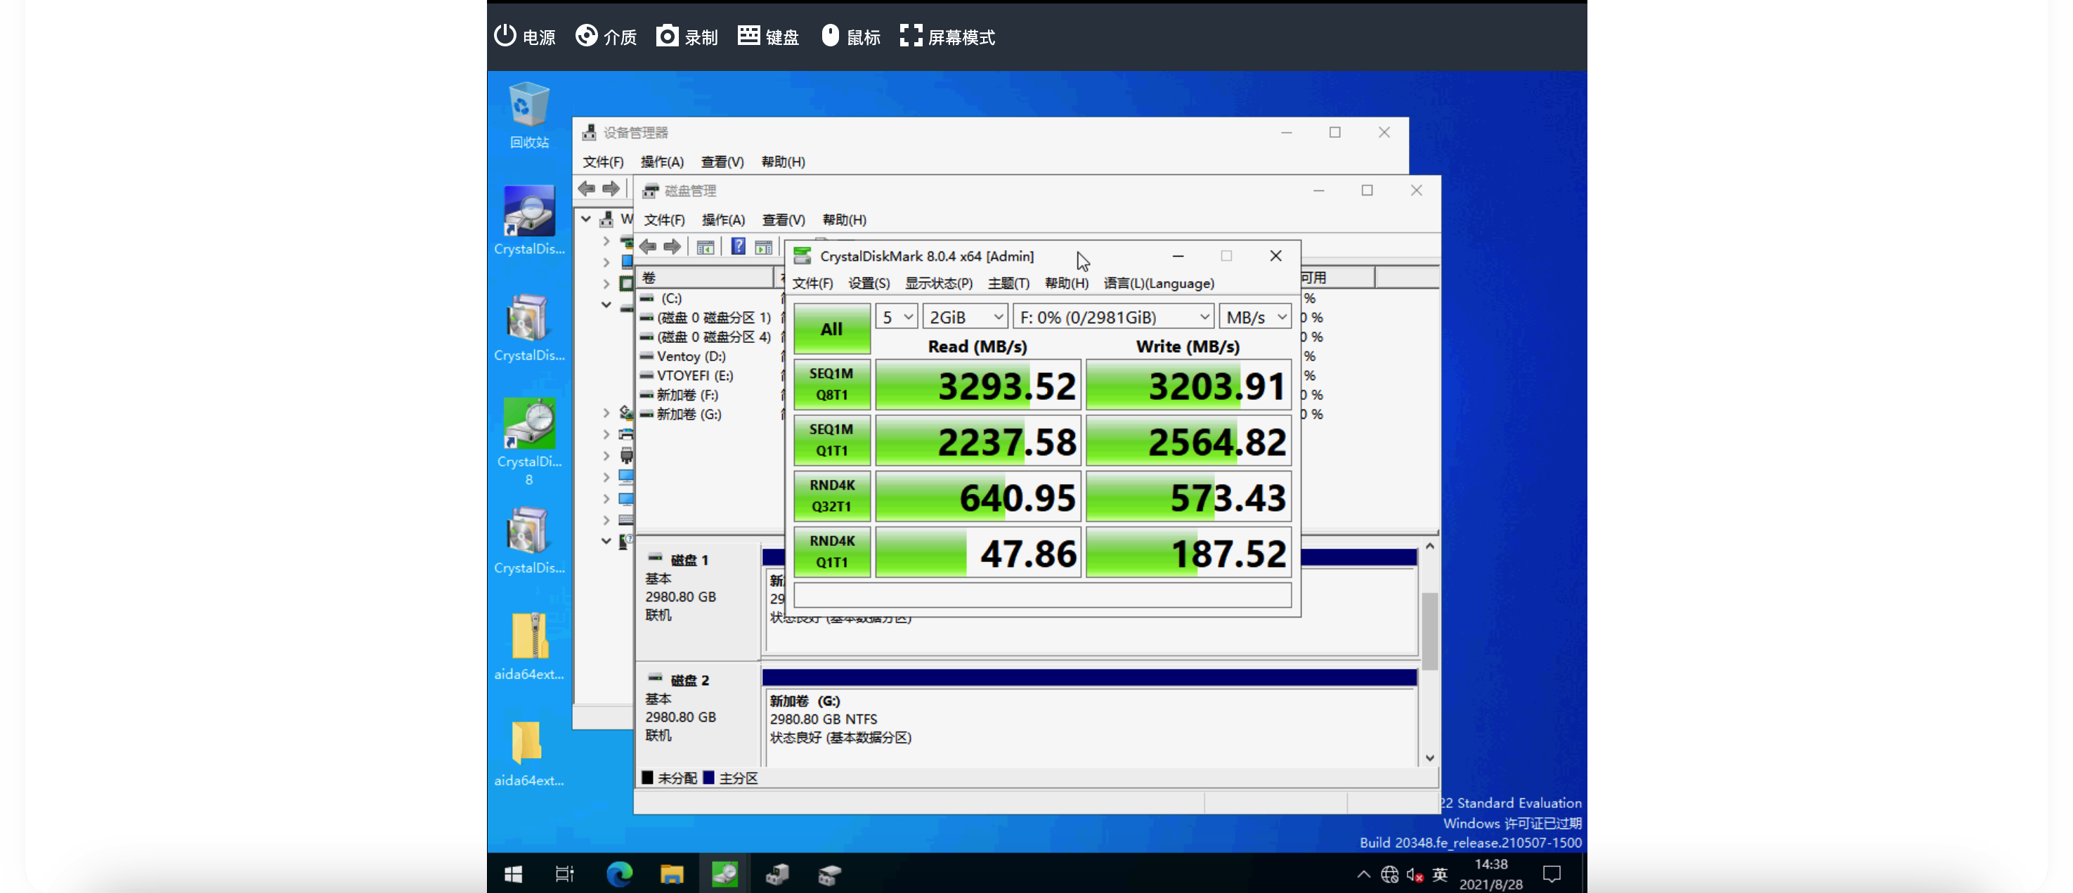Select the fourth CrystalDis... installer icon on desktop
The image size is (2073, 893).
[528, 539]
